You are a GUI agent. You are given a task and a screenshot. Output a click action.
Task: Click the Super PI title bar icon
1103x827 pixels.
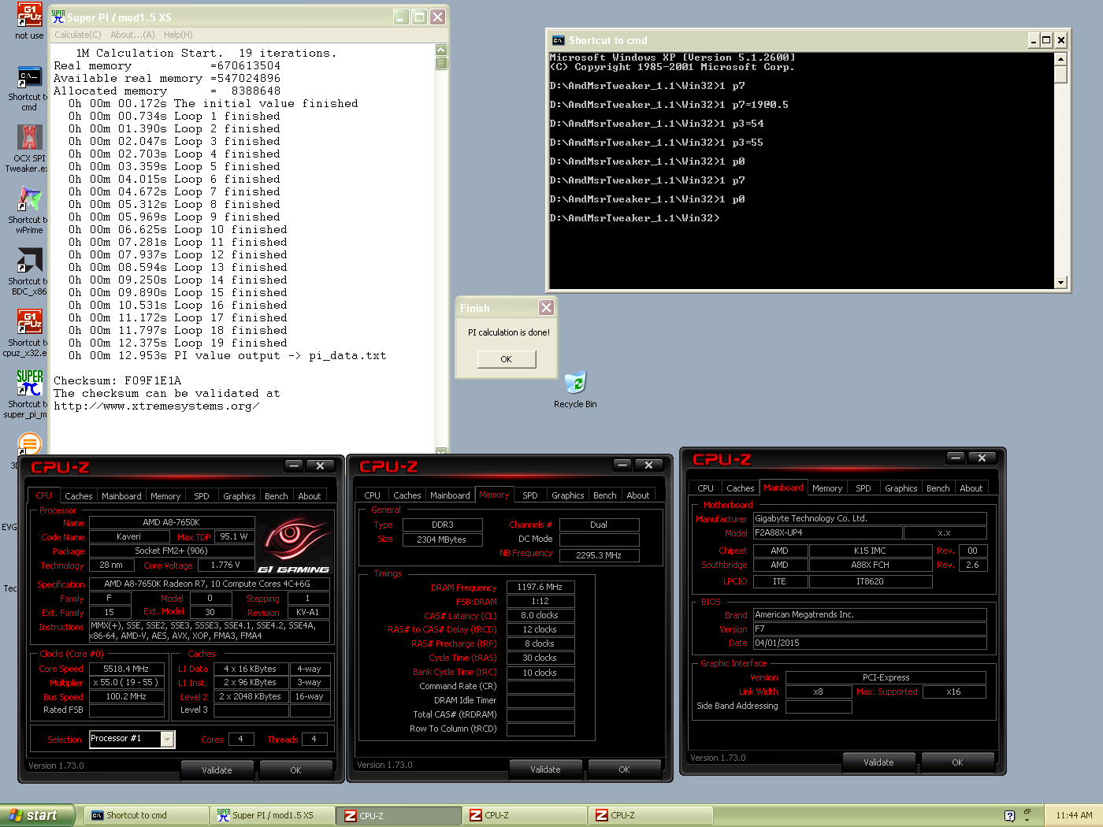[58, 17]
